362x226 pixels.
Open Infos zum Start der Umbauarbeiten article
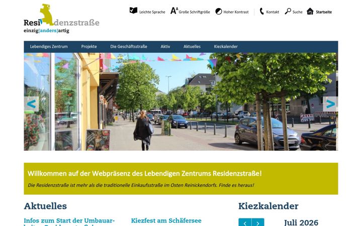pyautogui.click(x=69, y=221)
